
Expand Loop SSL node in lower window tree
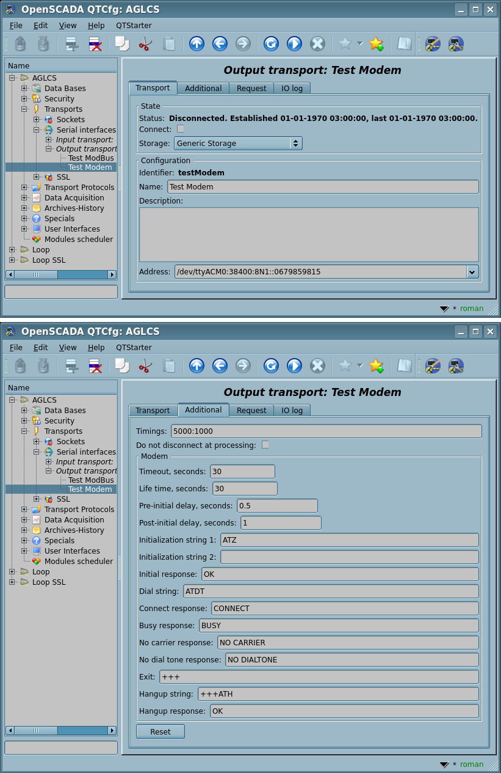tap(12, 582)
